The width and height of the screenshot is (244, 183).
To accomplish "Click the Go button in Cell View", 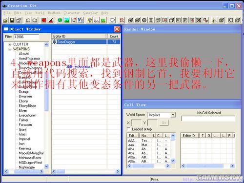I will 164,122.
